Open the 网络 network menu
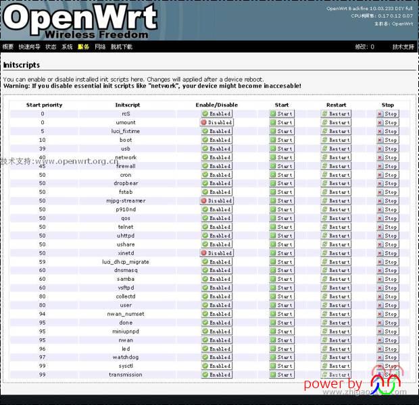 [x=100, y=47]
